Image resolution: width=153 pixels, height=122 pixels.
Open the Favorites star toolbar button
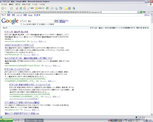[x=40, y=8]
